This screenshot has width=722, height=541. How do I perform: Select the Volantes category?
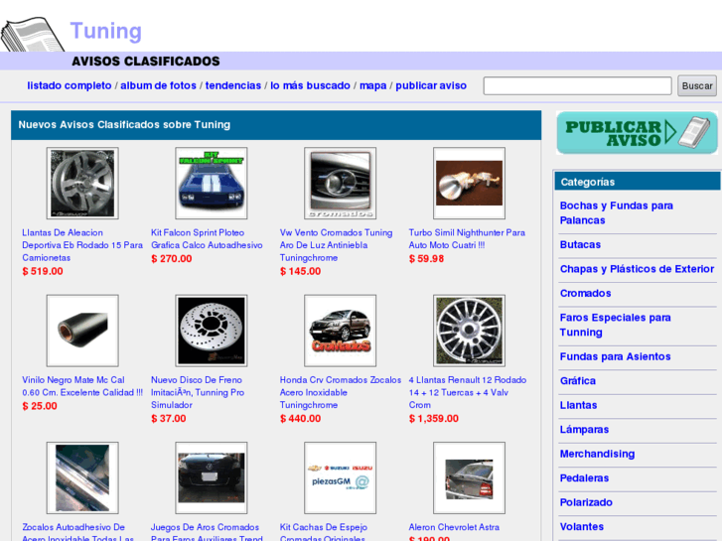[x=582, y=527]
